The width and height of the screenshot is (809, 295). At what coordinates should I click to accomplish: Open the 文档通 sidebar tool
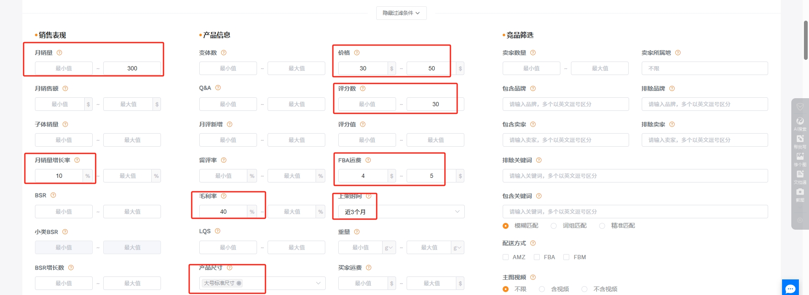point(800,177)
